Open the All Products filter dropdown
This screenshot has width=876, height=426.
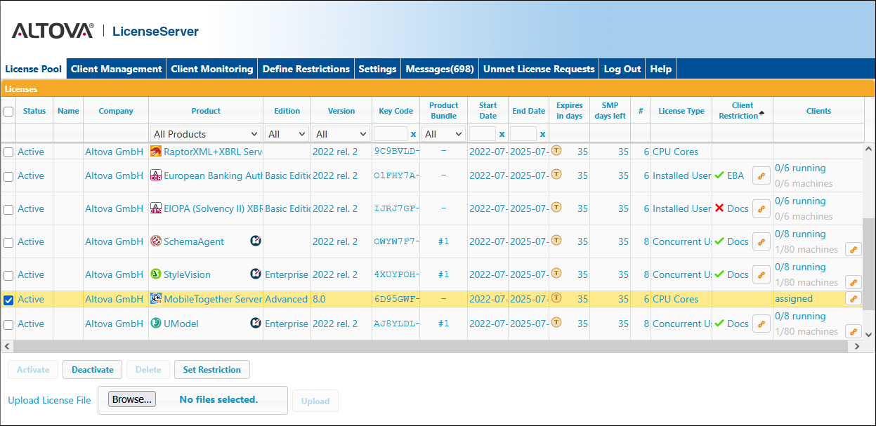coord(206,134)
